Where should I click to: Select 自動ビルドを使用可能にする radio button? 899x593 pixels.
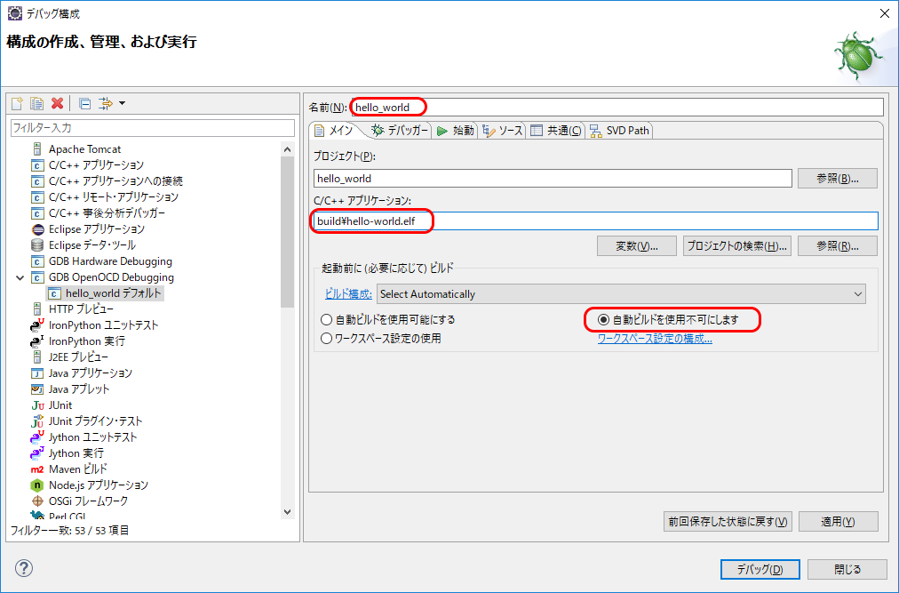pyautogui.click(x=387, y=320)
